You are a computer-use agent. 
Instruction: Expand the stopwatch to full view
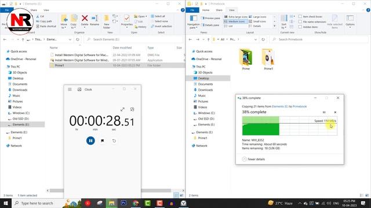(122, 109)
